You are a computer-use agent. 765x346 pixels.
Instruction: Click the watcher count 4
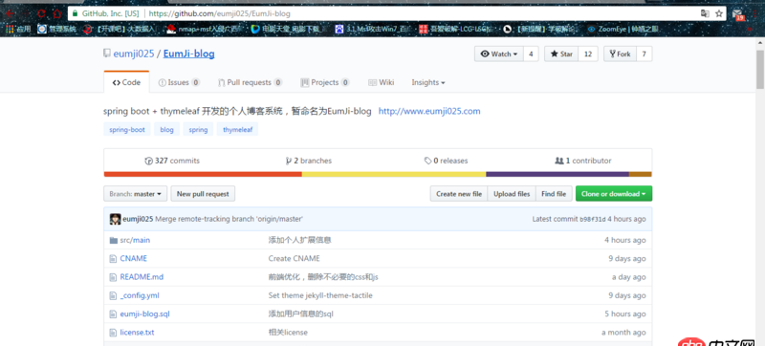click(x=531, y=54)
